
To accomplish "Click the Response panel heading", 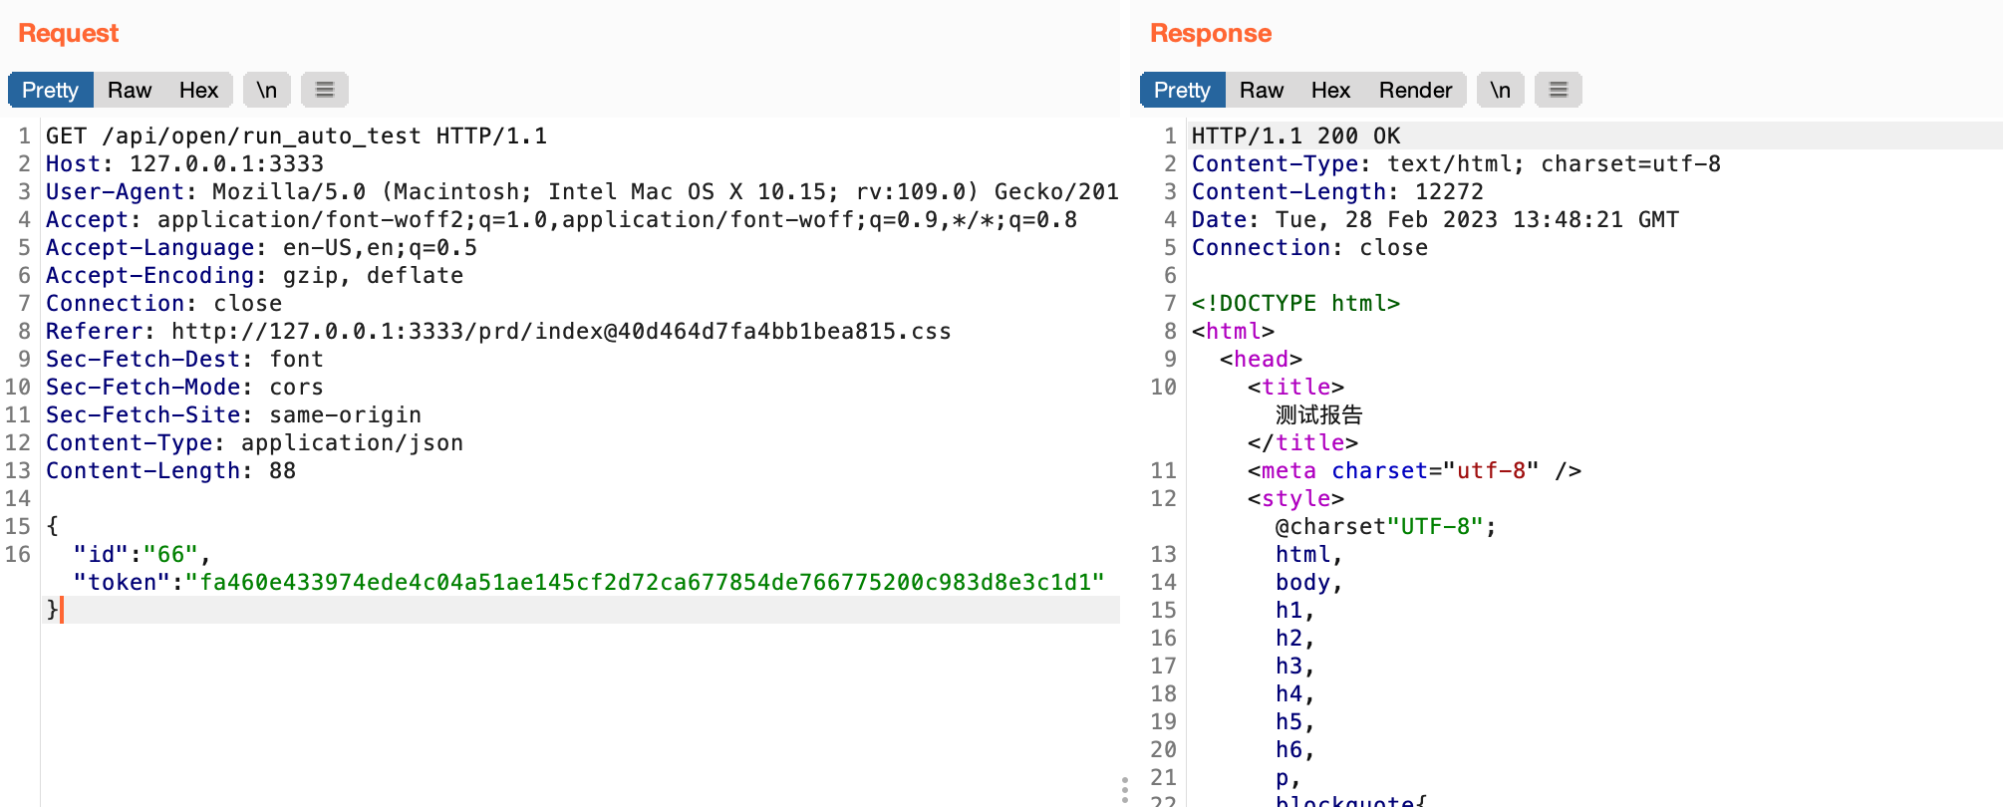I will click(x=1211, y=33).
